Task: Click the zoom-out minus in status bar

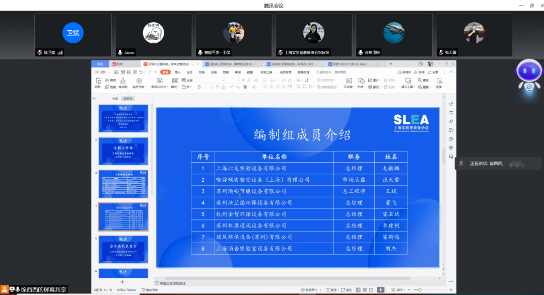Action: 409,290
